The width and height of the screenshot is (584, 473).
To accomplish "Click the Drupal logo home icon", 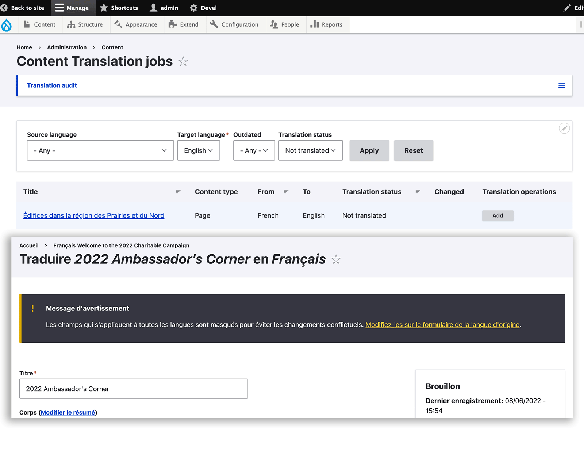I will (7, 25).
